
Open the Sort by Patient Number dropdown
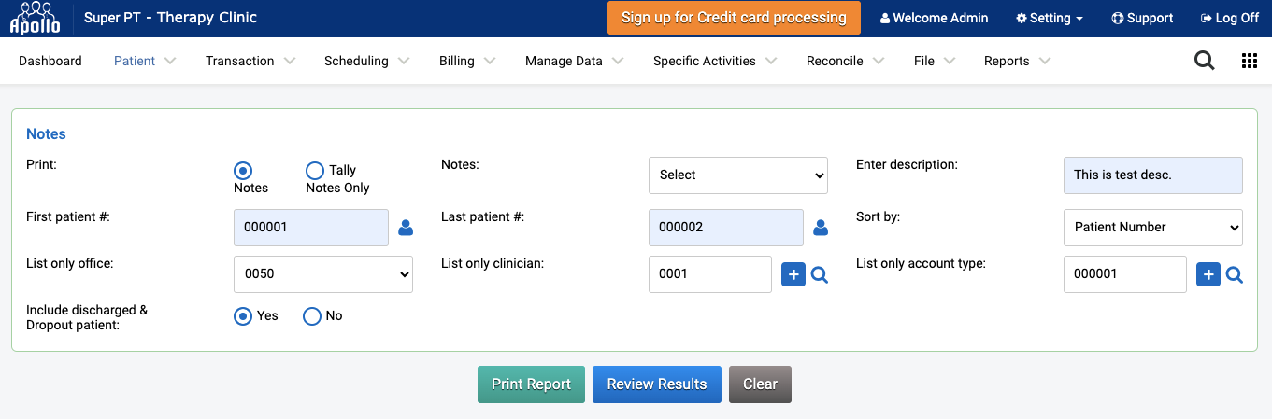(1153, 228)
